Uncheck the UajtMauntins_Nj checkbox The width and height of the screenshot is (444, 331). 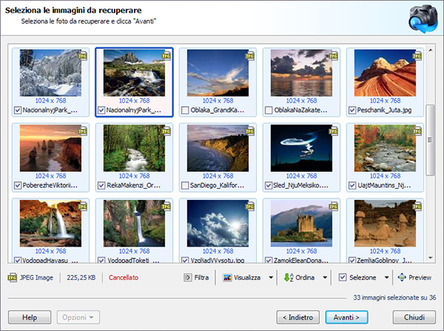pos(352,185)
